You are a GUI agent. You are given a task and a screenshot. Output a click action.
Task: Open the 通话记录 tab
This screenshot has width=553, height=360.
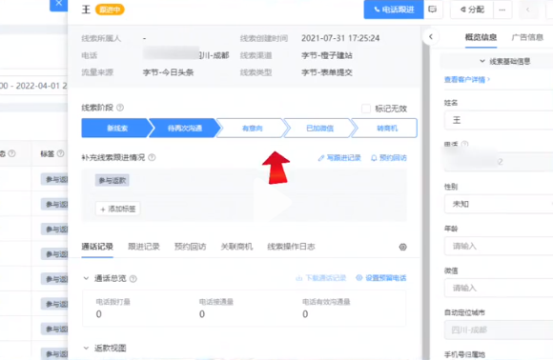[97, 247]
